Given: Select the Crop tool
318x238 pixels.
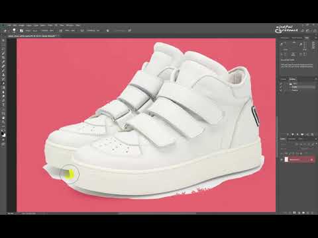Looking at the screenshot, I should (3, 58).
